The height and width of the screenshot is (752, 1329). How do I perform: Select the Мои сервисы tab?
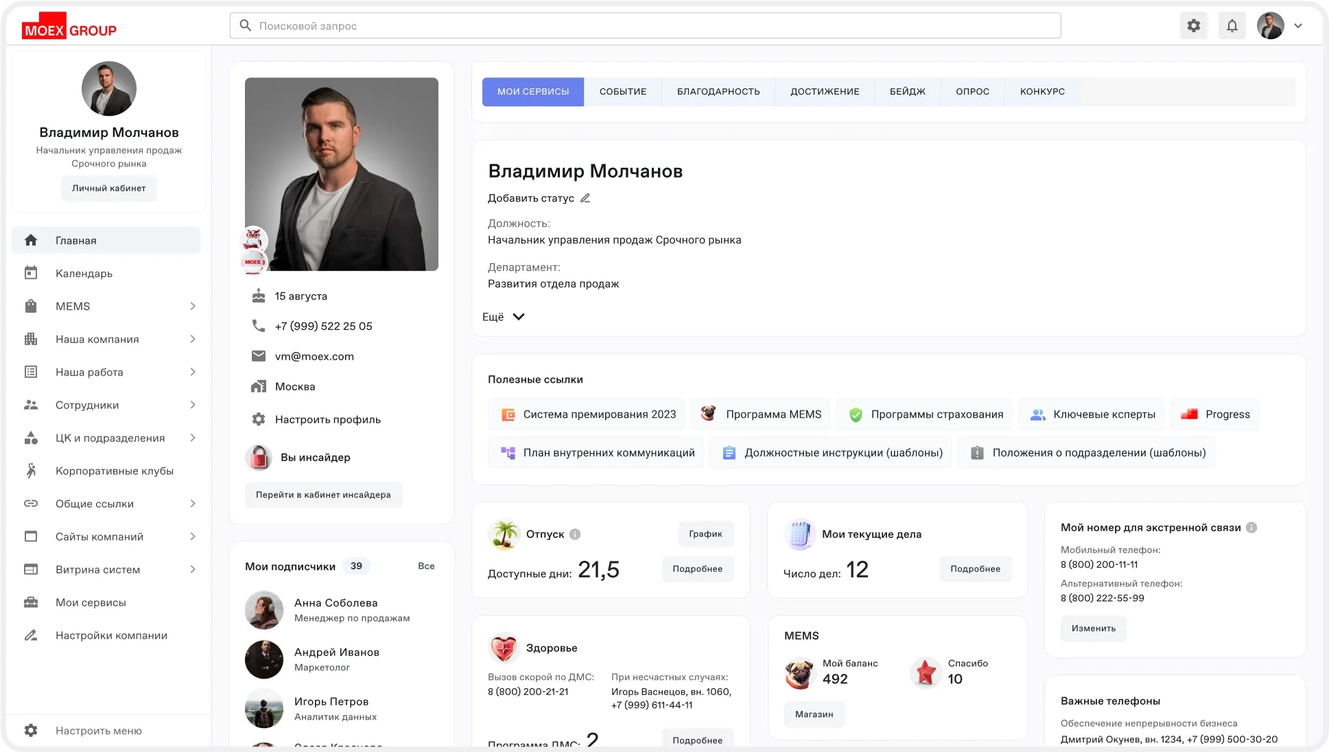click(533, 92)
